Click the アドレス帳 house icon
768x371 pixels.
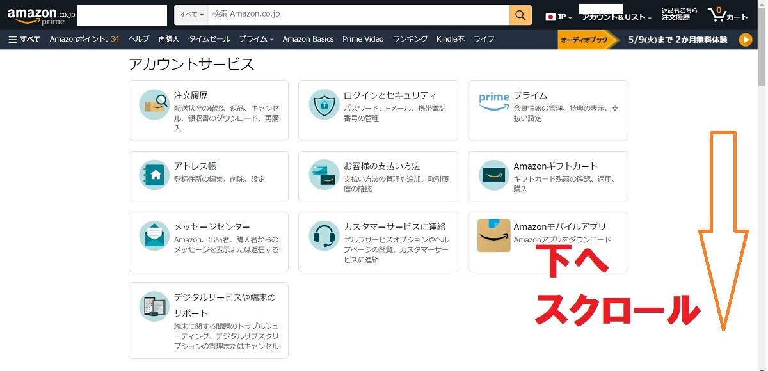point(154,175)
